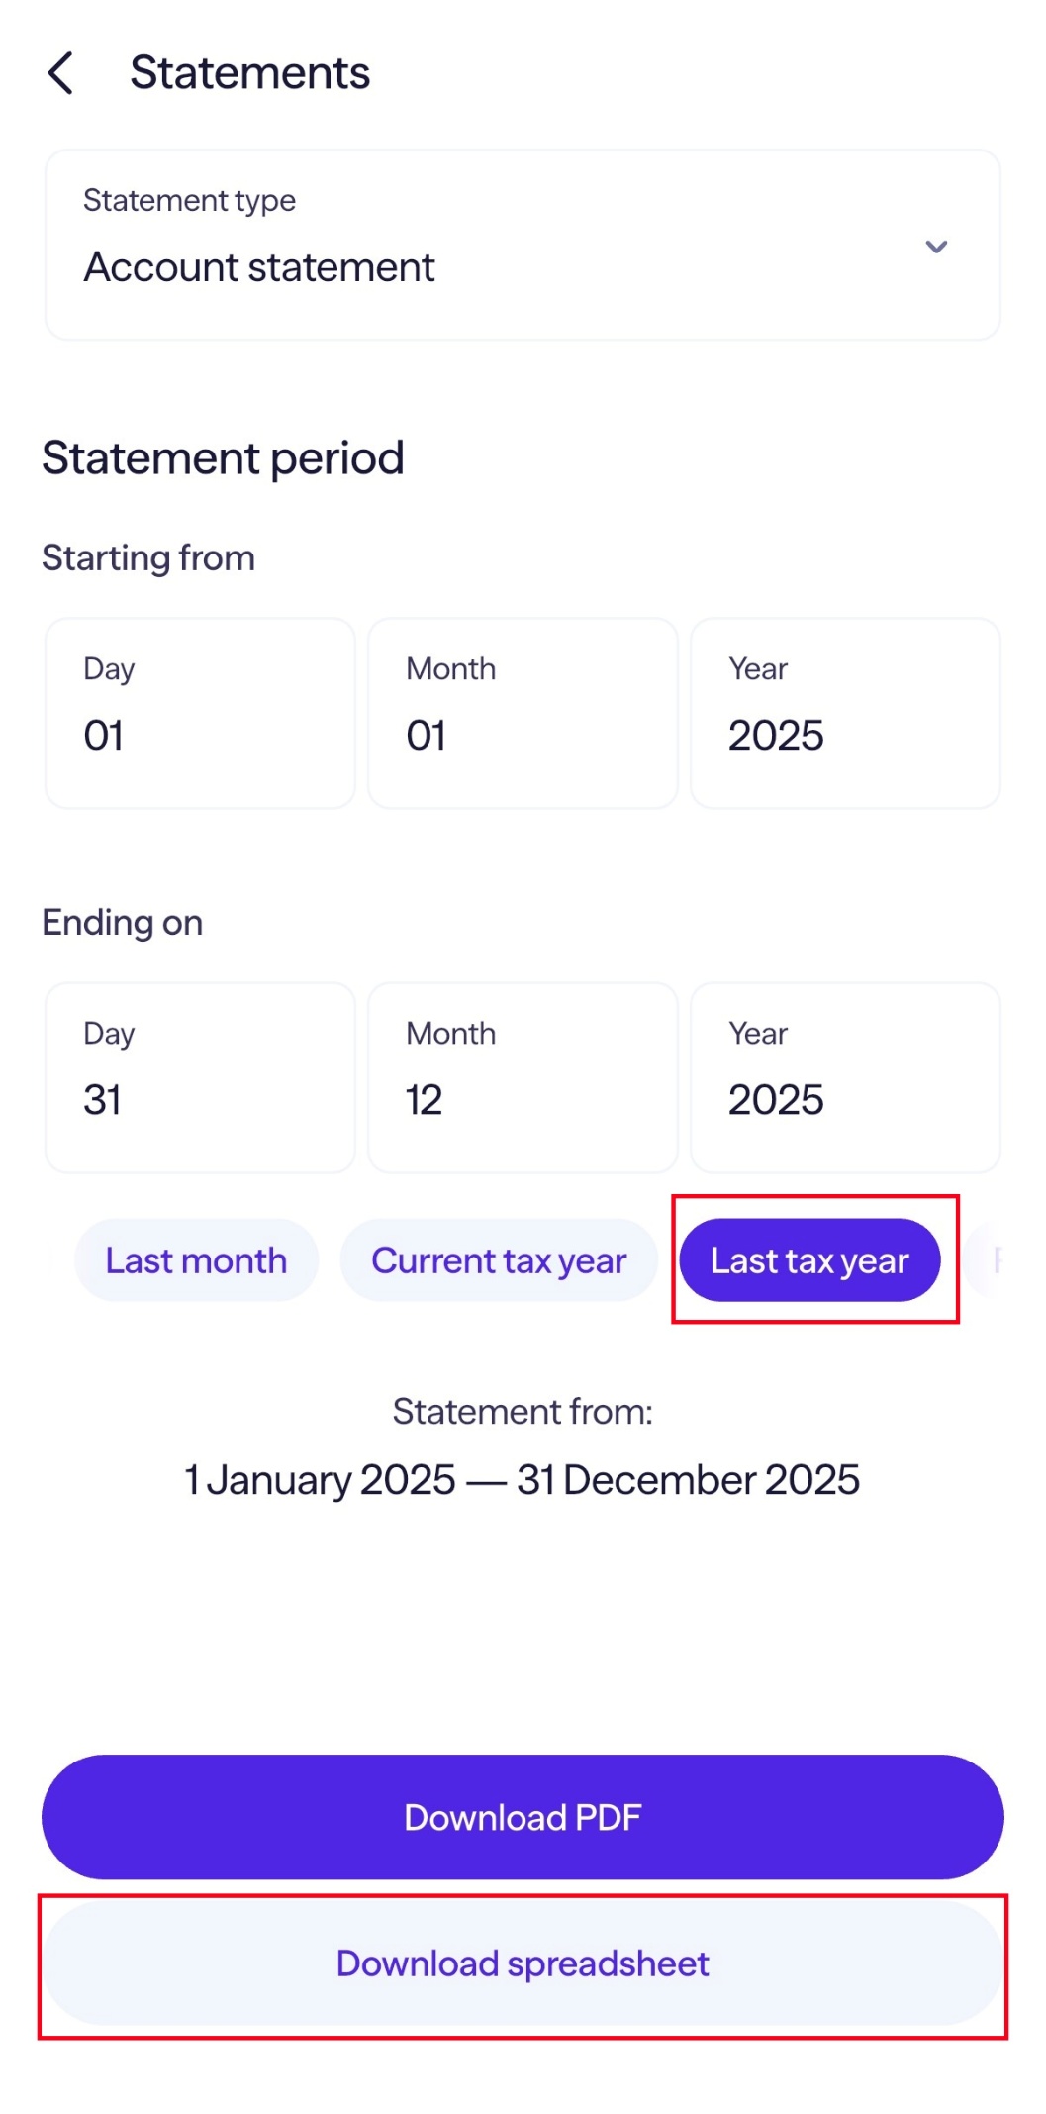Tap the Starting from section label
1046x2114 pixels.
[148, 557]
